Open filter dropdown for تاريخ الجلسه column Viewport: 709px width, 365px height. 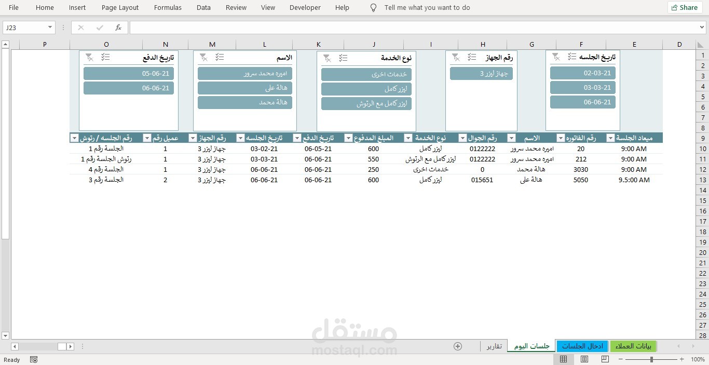tap(240, 138)
